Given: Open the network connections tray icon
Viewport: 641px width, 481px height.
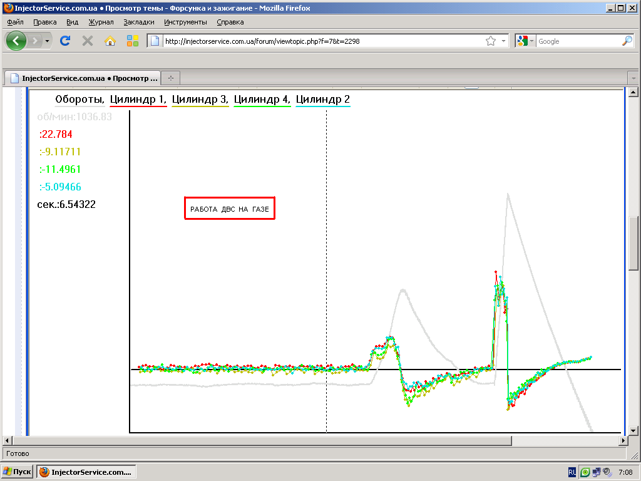Looking at the screenshot, I should tap(596, 472).
